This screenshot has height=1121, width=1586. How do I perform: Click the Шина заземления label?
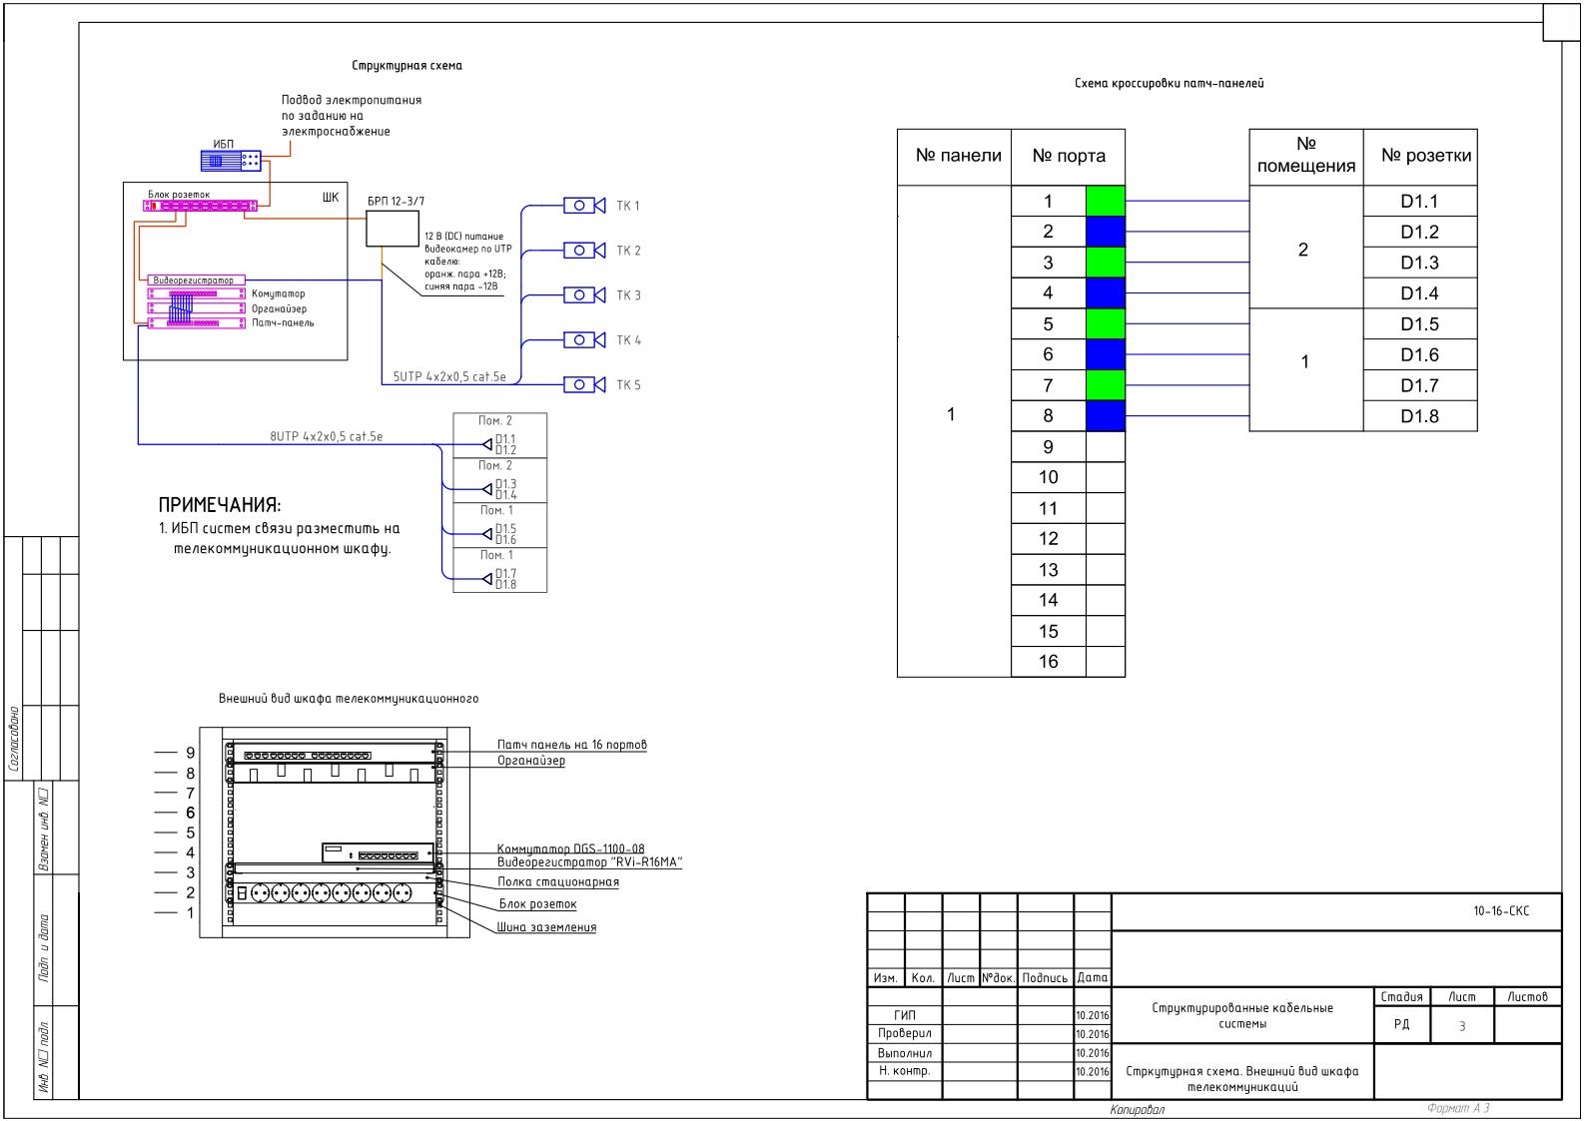(x=547, y=927)
